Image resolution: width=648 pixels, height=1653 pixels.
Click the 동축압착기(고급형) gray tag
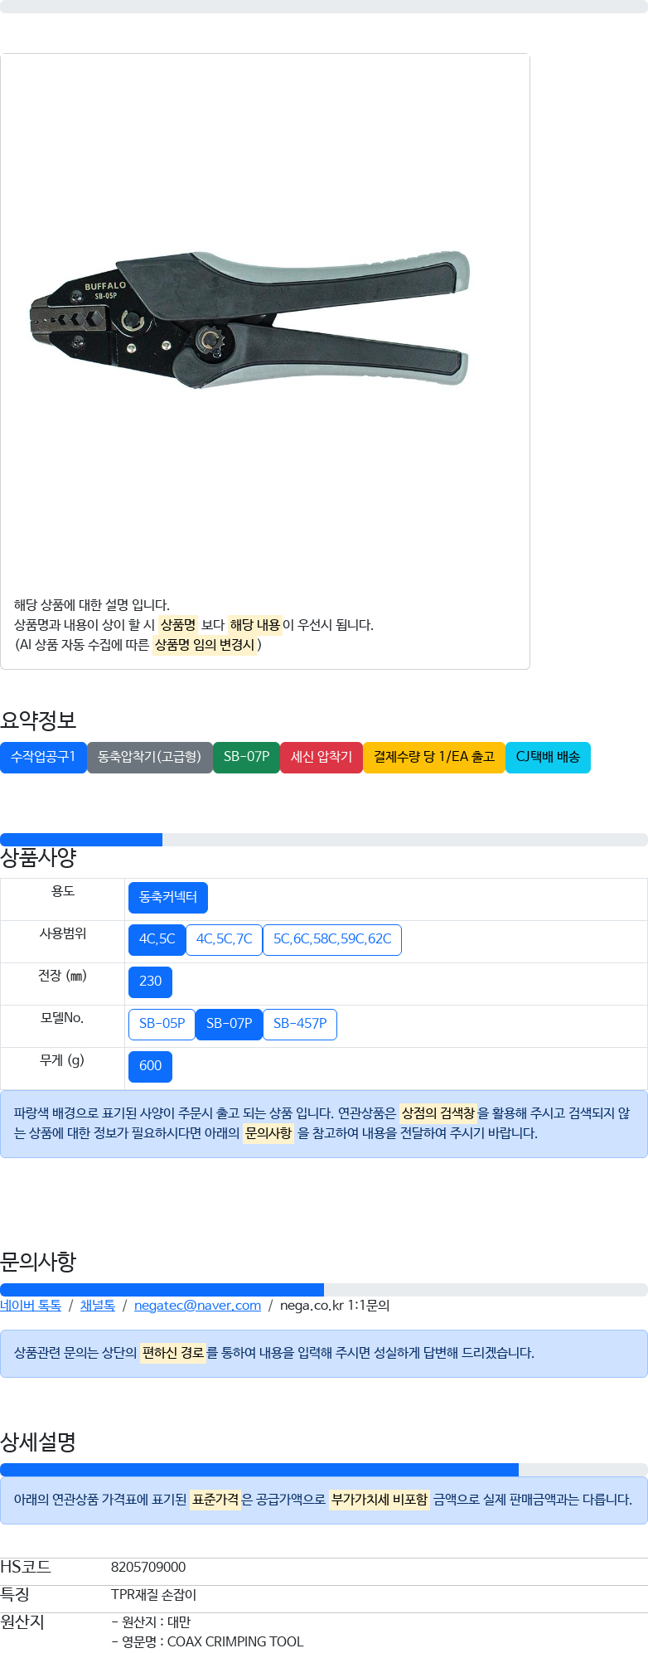tap(149, 757)
